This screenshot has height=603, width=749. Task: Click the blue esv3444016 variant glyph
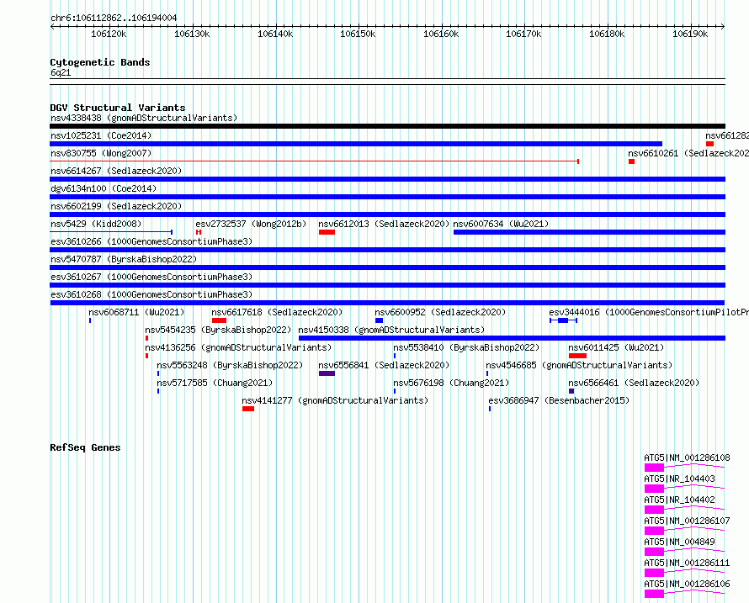(563, 320)
